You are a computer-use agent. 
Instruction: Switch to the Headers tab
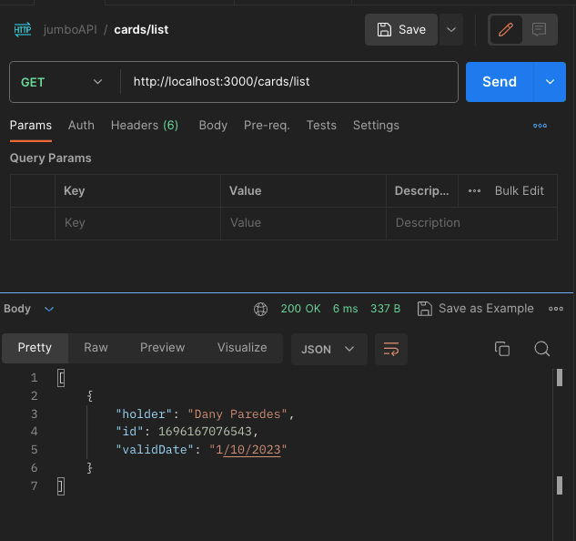pyautogui.click(x=144, y=125)
